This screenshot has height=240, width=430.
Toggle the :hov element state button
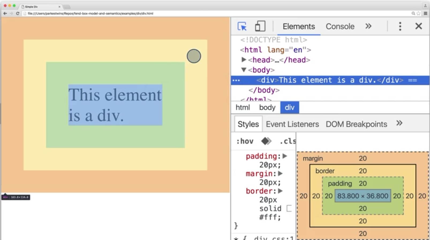pyautogui.click(x=245, y=141)
